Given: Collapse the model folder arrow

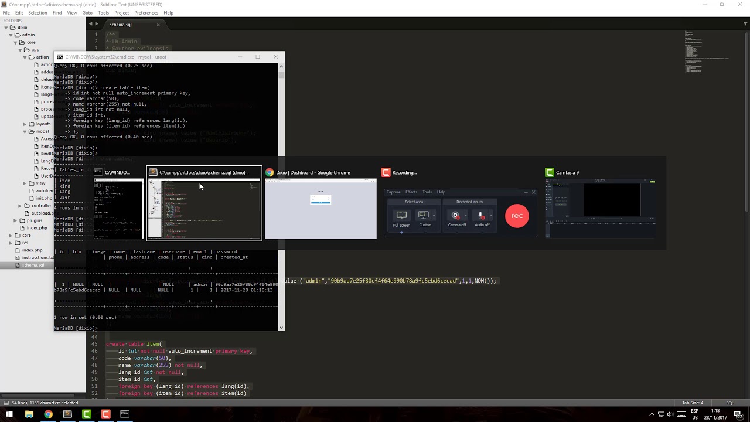Looking at the screenshot, I should coord(25,132).
